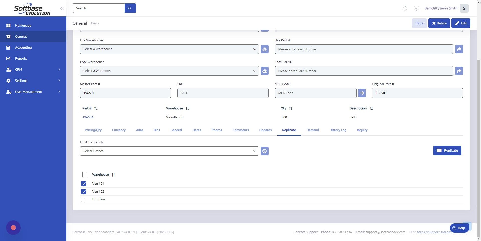The height and width of the screenshot is (241, 481).
Task: Open the Select Branch dropdown
Action: coord(169,151)
